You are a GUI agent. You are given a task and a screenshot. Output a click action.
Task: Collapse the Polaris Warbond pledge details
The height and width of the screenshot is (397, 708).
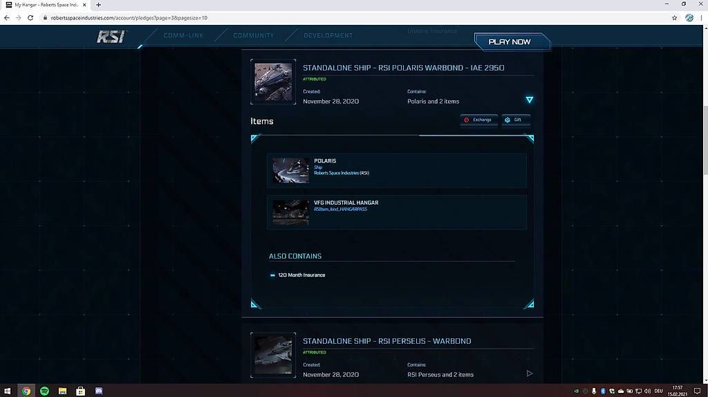[529, 100]
